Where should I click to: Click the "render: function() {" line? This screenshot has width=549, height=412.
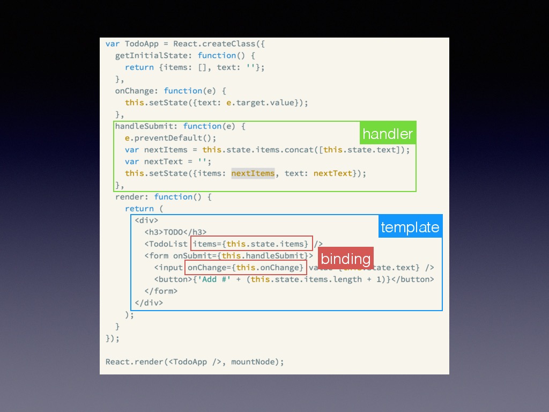(163, 197)
